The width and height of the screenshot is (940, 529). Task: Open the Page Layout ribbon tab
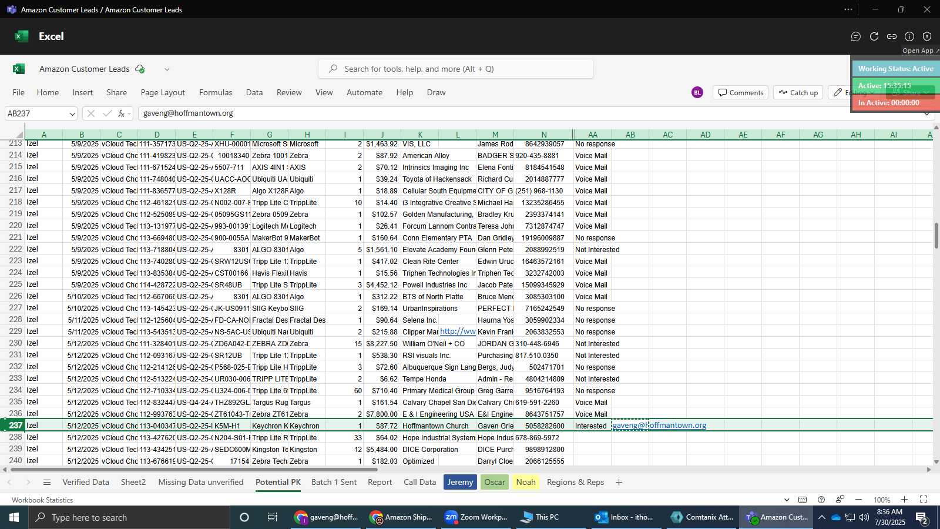click(163, 92)
